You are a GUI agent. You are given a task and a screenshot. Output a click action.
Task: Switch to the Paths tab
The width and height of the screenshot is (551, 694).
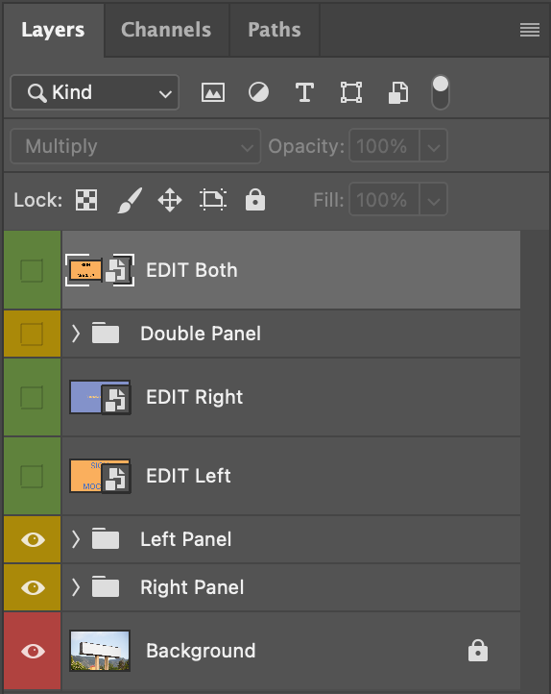(275, 30)
